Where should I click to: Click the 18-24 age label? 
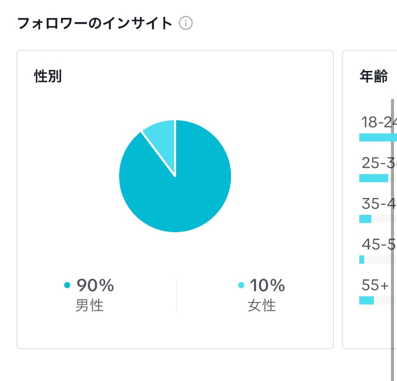coord(379,122)
